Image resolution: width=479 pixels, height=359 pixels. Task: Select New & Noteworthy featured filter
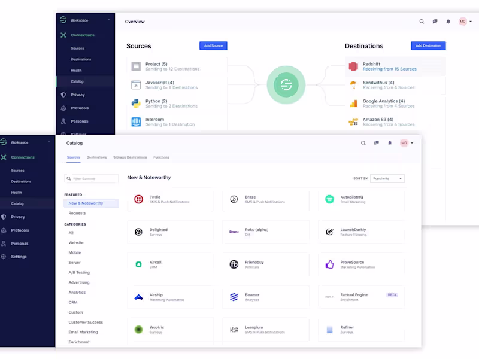91,203
